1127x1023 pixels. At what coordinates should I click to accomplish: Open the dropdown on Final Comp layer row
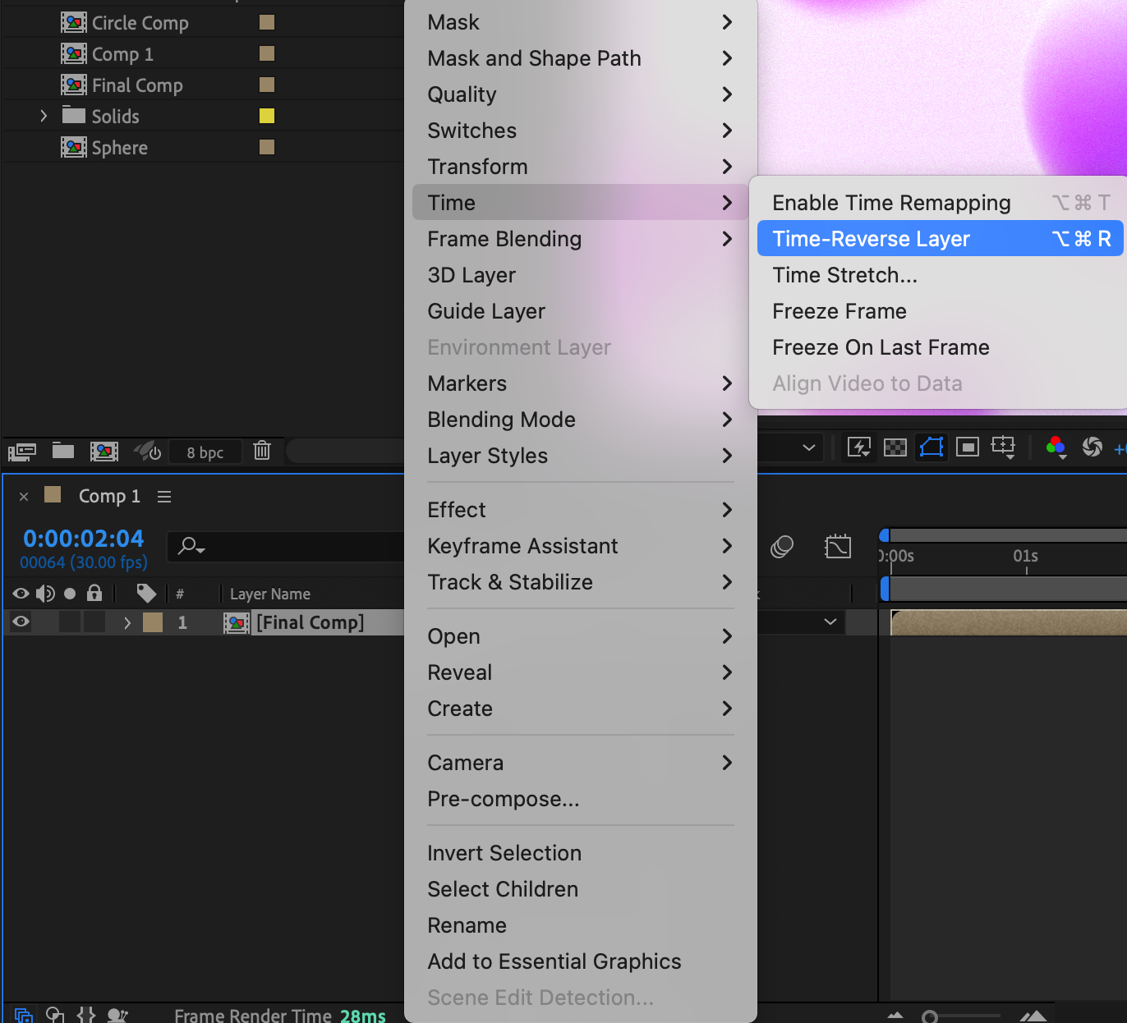(830, 622)
